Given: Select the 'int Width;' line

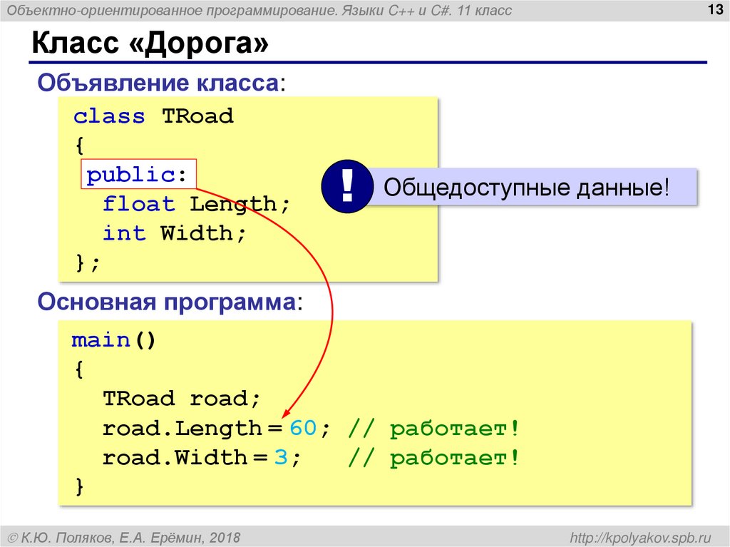Looking at the screenshot, I should (174, 233).
